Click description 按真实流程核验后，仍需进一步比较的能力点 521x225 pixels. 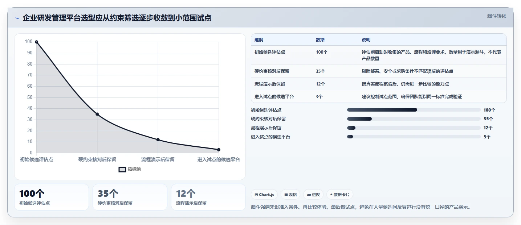405,84
